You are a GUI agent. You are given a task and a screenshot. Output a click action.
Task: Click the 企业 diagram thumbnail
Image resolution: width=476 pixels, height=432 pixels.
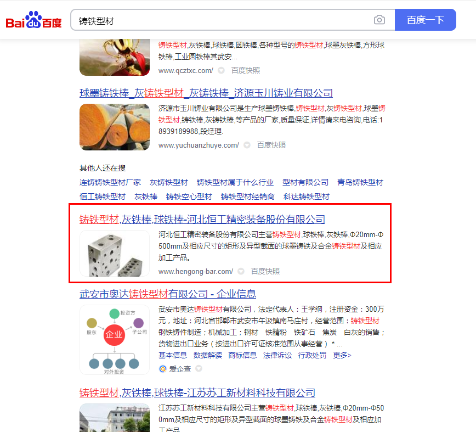point(115,340)
